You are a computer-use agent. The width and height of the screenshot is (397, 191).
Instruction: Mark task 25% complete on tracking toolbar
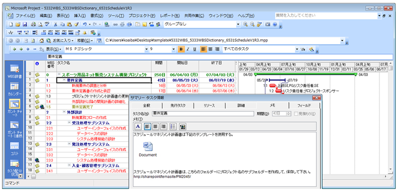click(x=50, y=33)
